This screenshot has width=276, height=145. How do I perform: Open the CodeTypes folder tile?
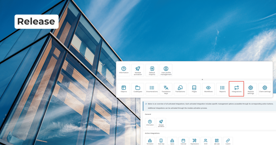pos(138,89)
